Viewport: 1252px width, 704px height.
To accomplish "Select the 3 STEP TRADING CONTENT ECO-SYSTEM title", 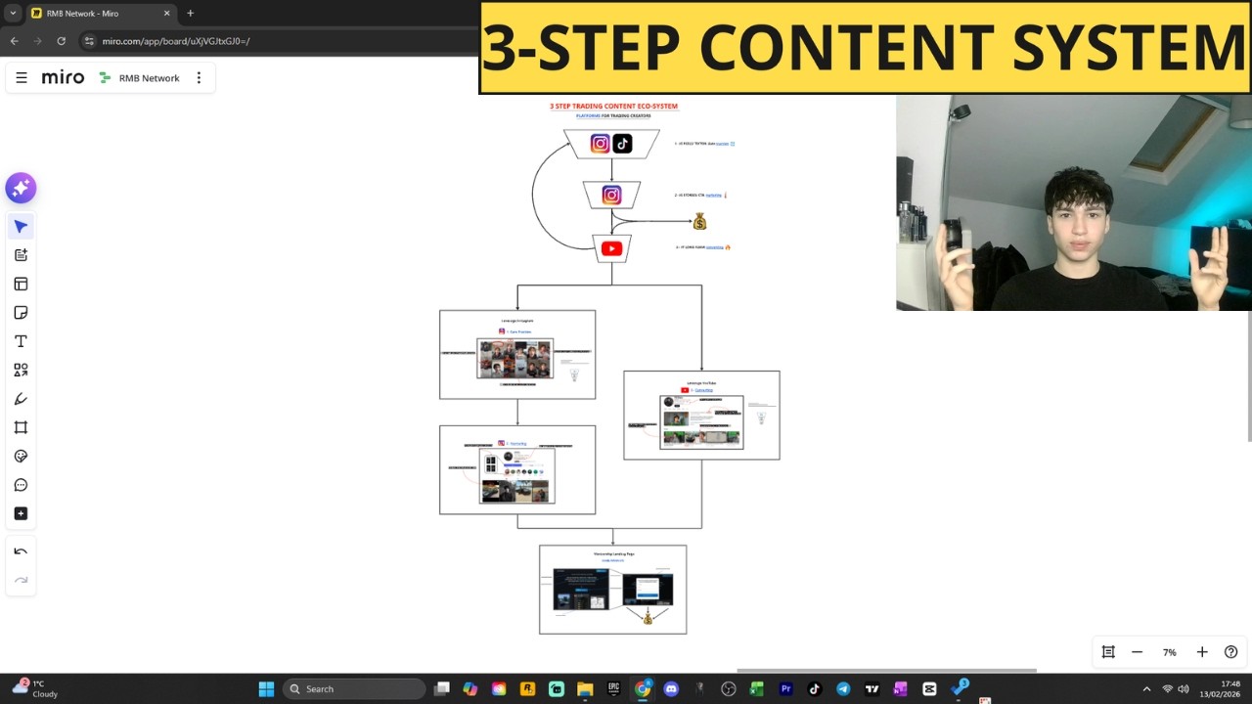I will pos(613,106).
